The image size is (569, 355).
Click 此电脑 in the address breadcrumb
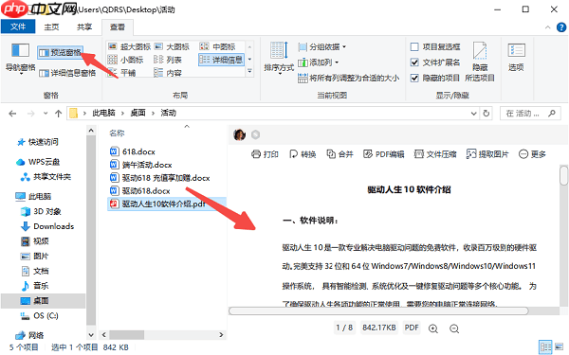(103, 113)
